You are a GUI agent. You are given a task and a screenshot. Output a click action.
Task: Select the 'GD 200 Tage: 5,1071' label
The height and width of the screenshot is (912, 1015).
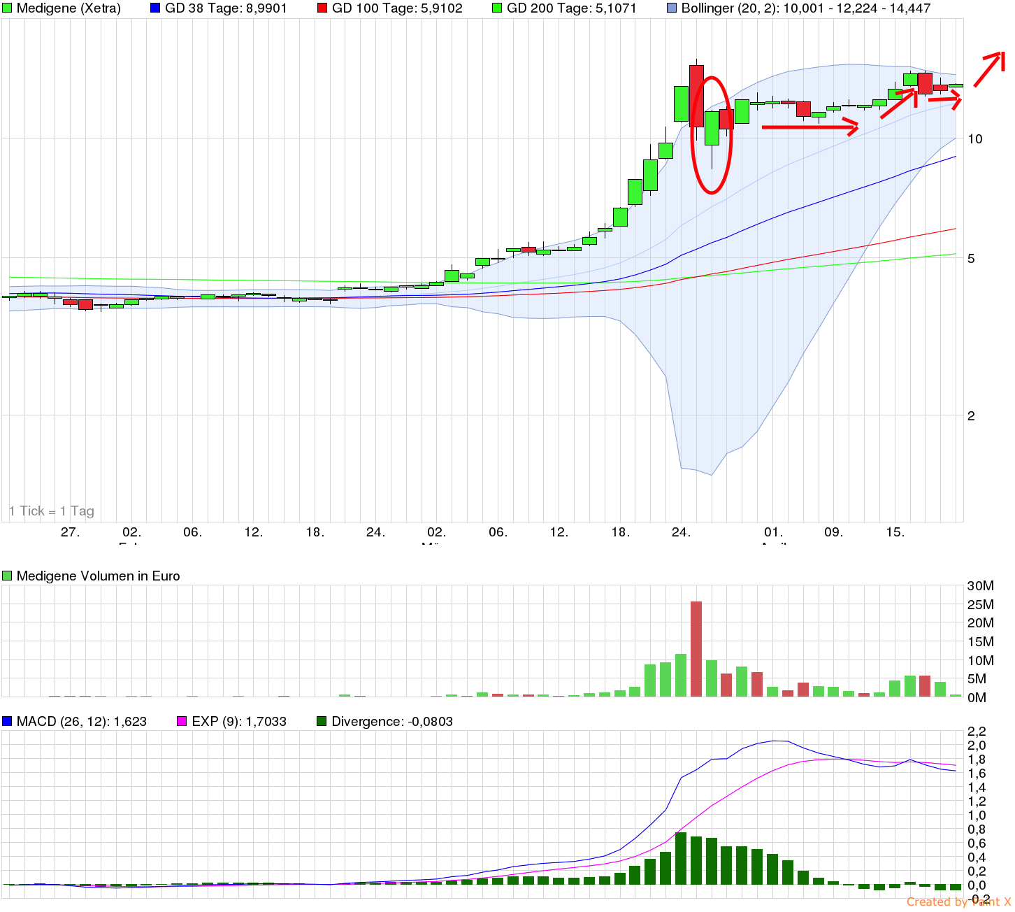point(572,8)
